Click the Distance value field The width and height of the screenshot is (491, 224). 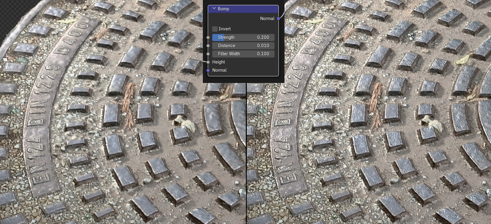(243, 46)
